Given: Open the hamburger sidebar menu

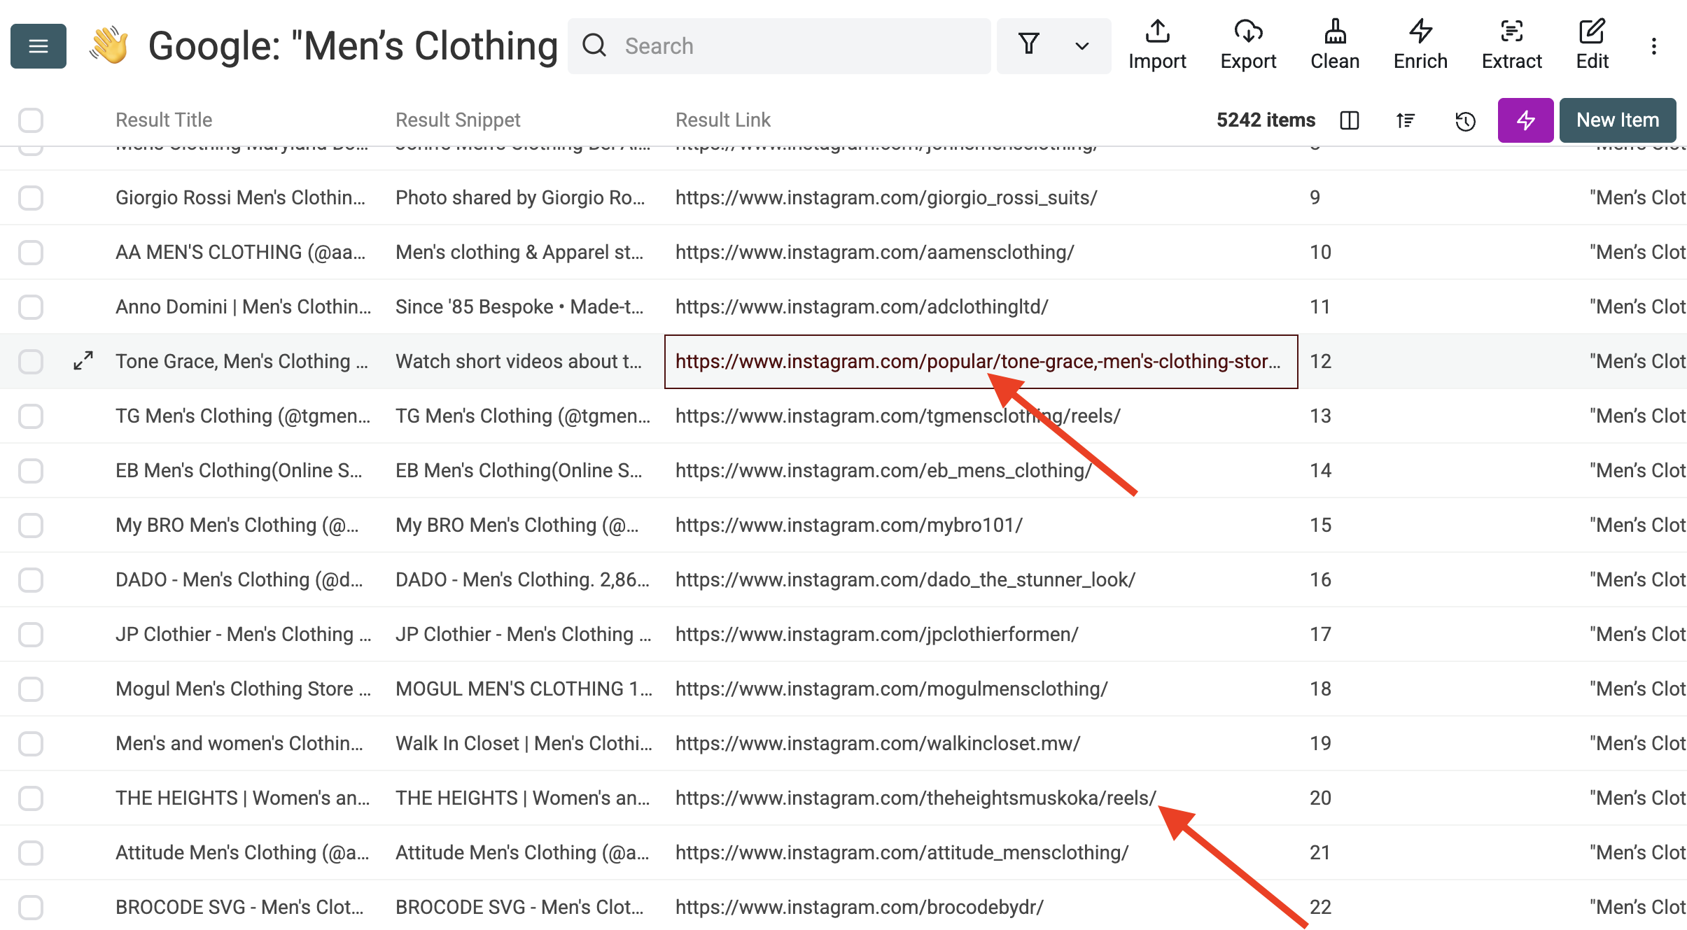Looking at the screenshot, I should pos(38,46).
